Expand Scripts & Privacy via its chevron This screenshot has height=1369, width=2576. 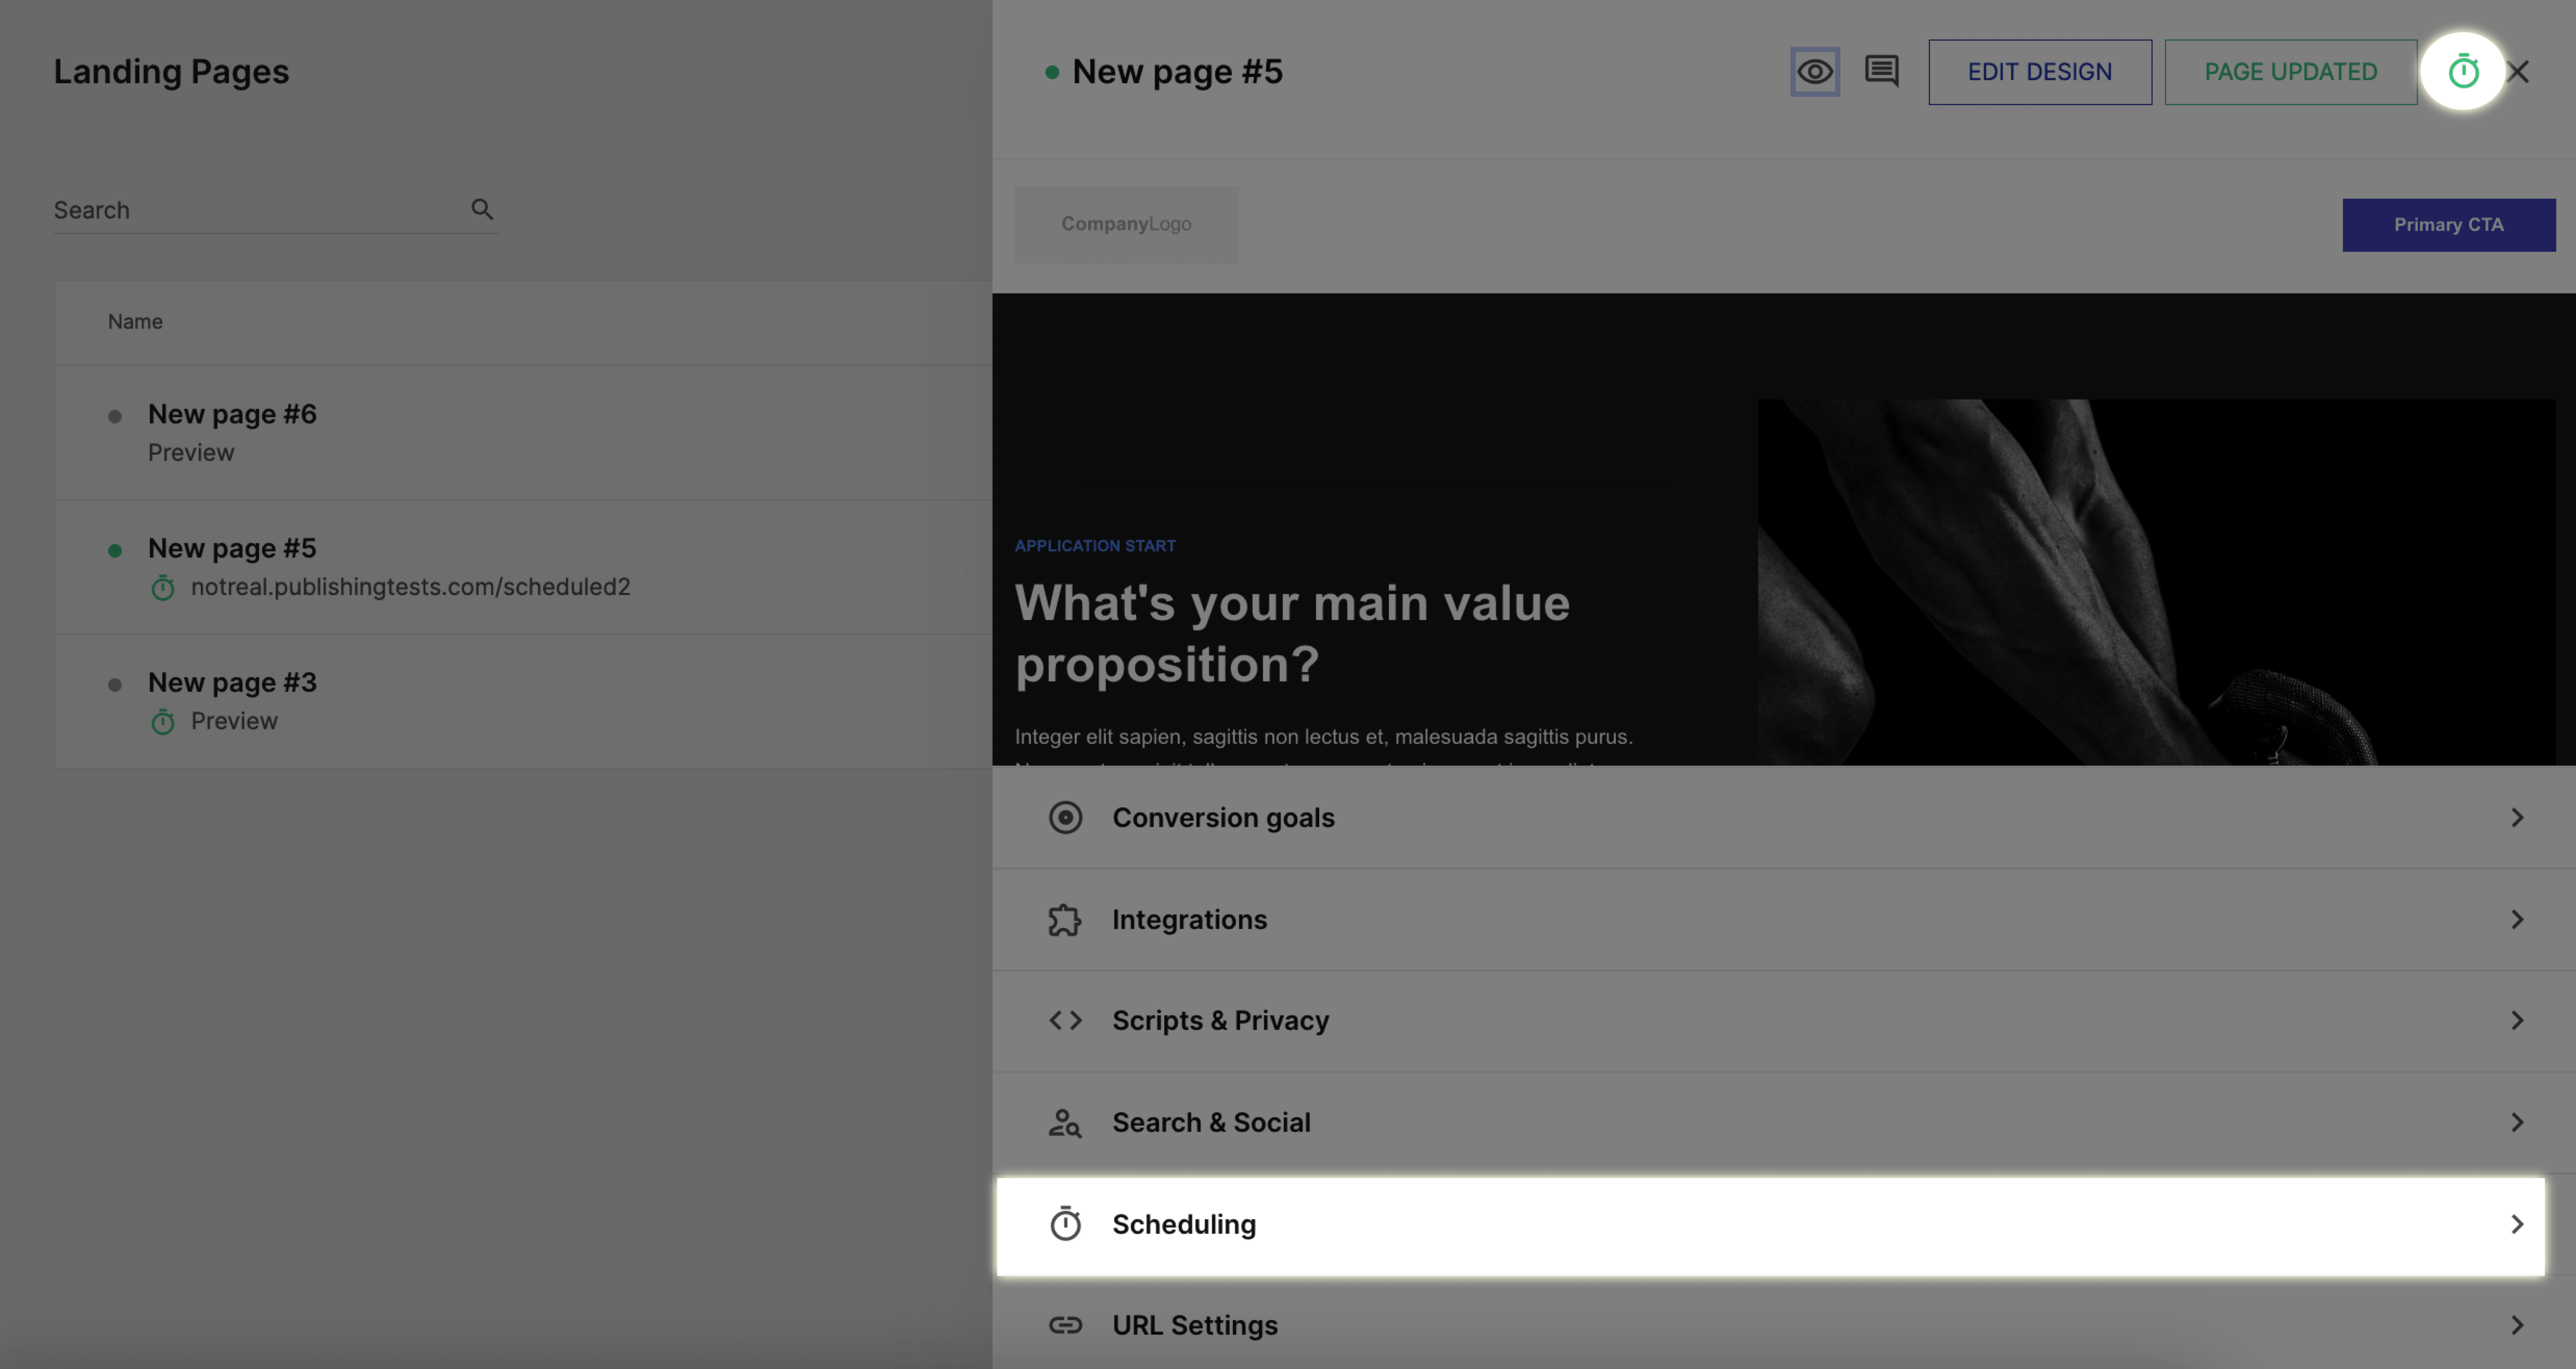(2517, 1021)
